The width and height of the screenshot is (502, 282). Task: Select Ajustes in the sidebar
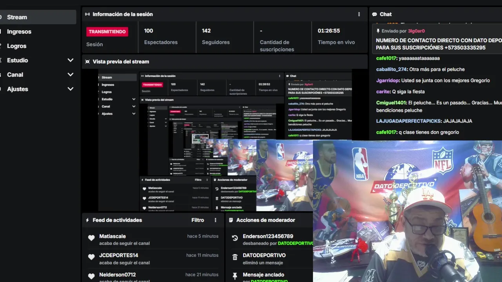tap(17, 89)
